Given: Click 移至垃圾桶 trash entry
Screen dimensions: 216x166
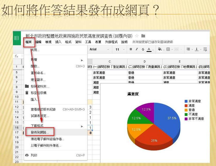Looking at the screenshot, I should pos(56,93).
